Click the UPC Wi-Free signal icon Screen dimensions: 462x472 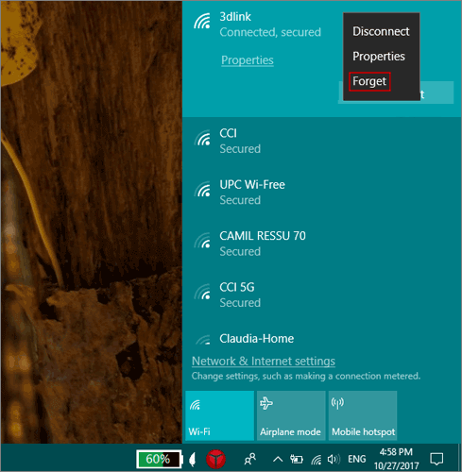pos(202,189)
